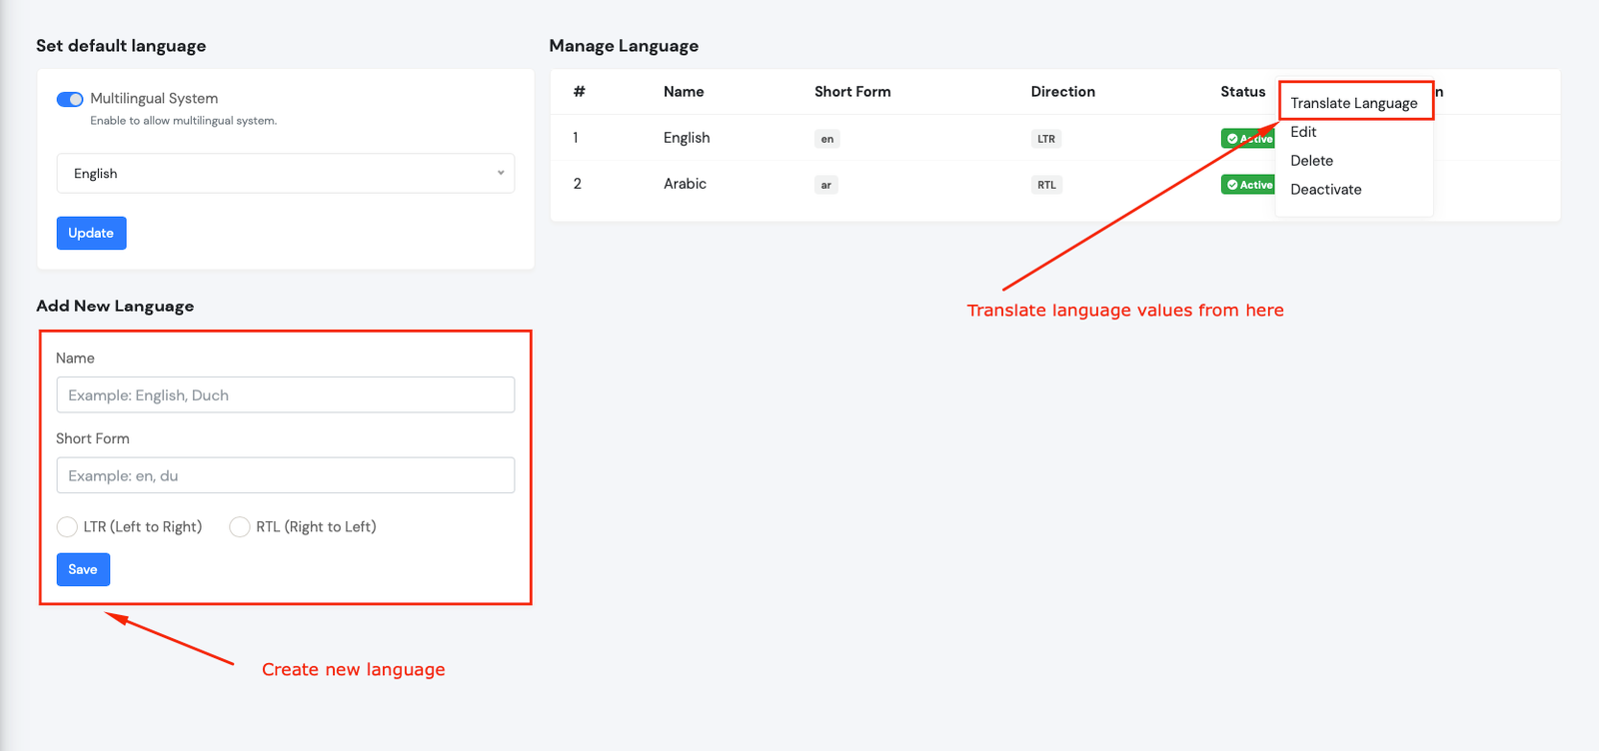Image resolution: width=1599 pixels, height=751 pixels.
Task: Click the RTL direction badge in Arabic row
Action: pos(1046,185)
